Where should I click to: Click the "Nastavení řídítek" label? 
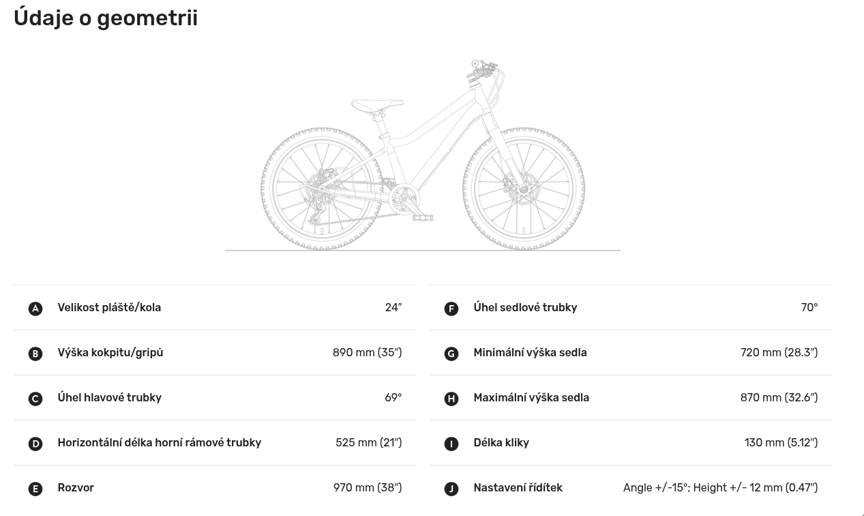pos(518,488)
